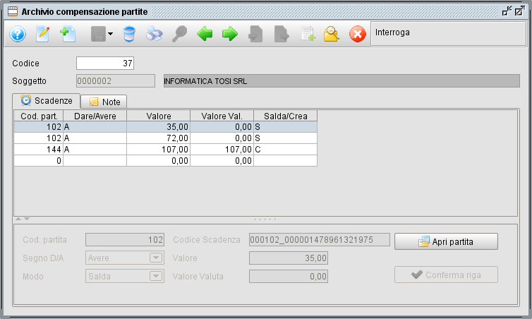Image resolution: width=532 pixels, height=319 pixels.
Task: Open help via the question mark icon
Action: [x=18, y=34]
